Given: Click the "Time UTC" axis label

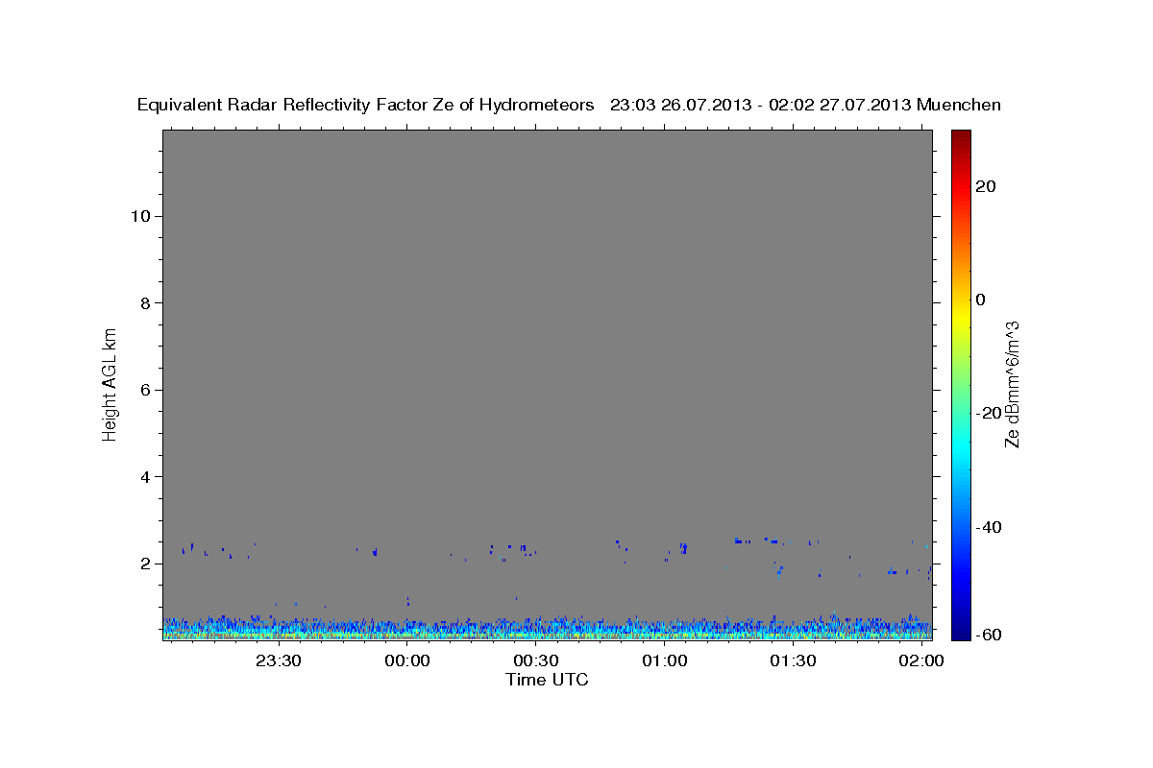Looking at the screenshot, I should pos(547,680).
